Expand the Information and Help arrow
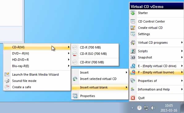This screenshot has height=113, width=184. click(x=182, y=89)
